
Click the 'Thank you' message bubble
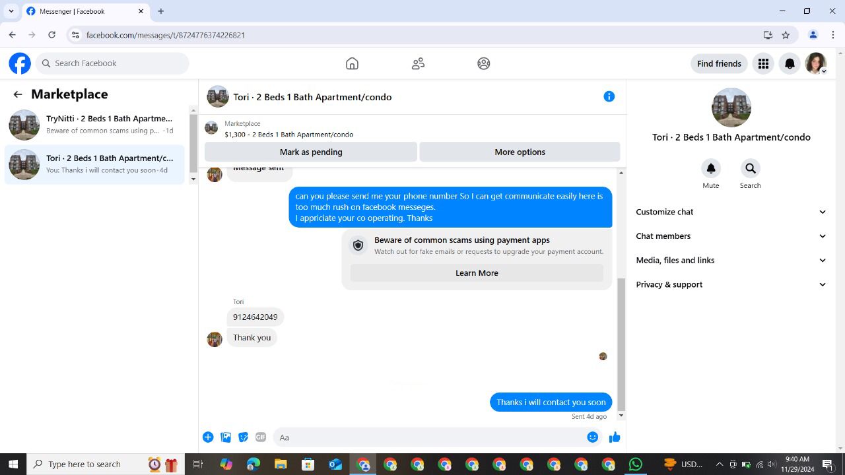point(252,338)
